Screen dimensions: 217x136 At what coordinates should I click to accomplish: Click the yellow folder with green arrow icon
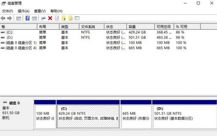pos(64,18)
